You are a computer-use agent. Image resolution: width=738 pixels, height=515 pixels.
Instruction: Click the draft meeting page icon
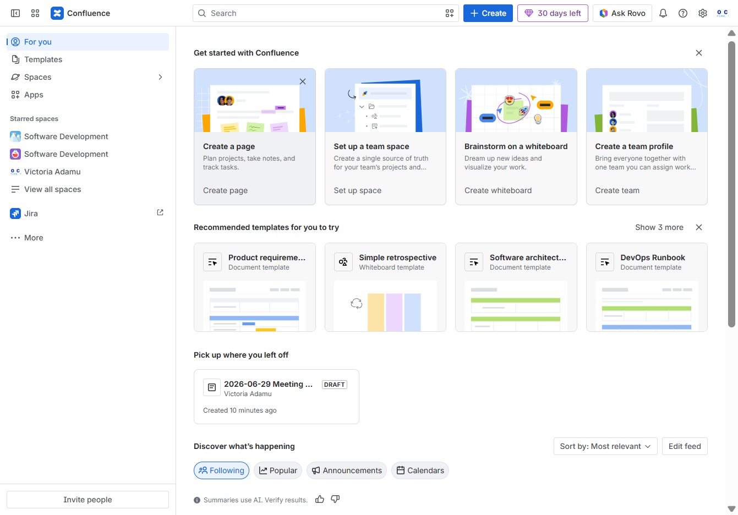[211, 387]
